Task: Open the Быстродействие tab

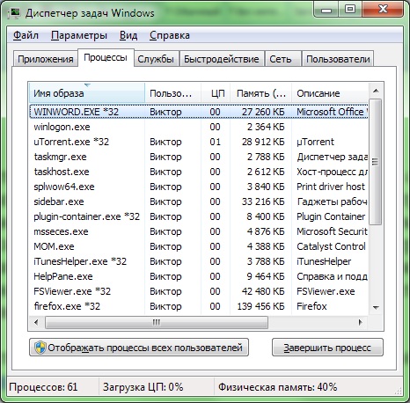Action: (x=222, y=59)
